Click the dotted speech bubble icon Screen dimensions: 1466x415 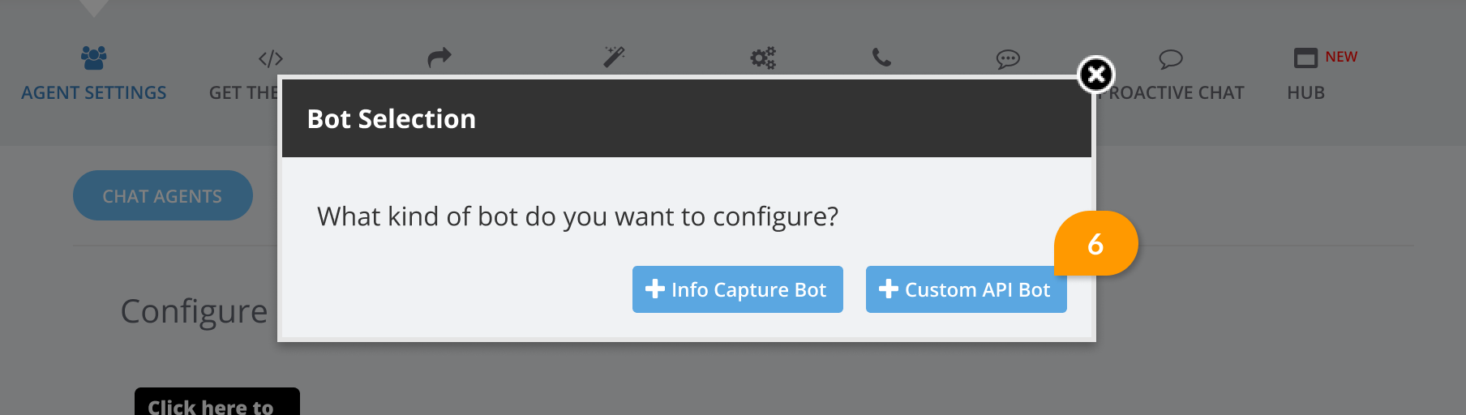point(1008,59)
